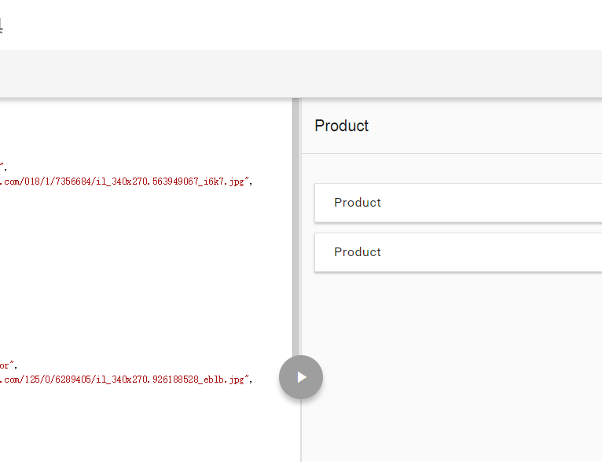Click the cut-off title text at top left
602x462 pixels.
pos(2,27)
